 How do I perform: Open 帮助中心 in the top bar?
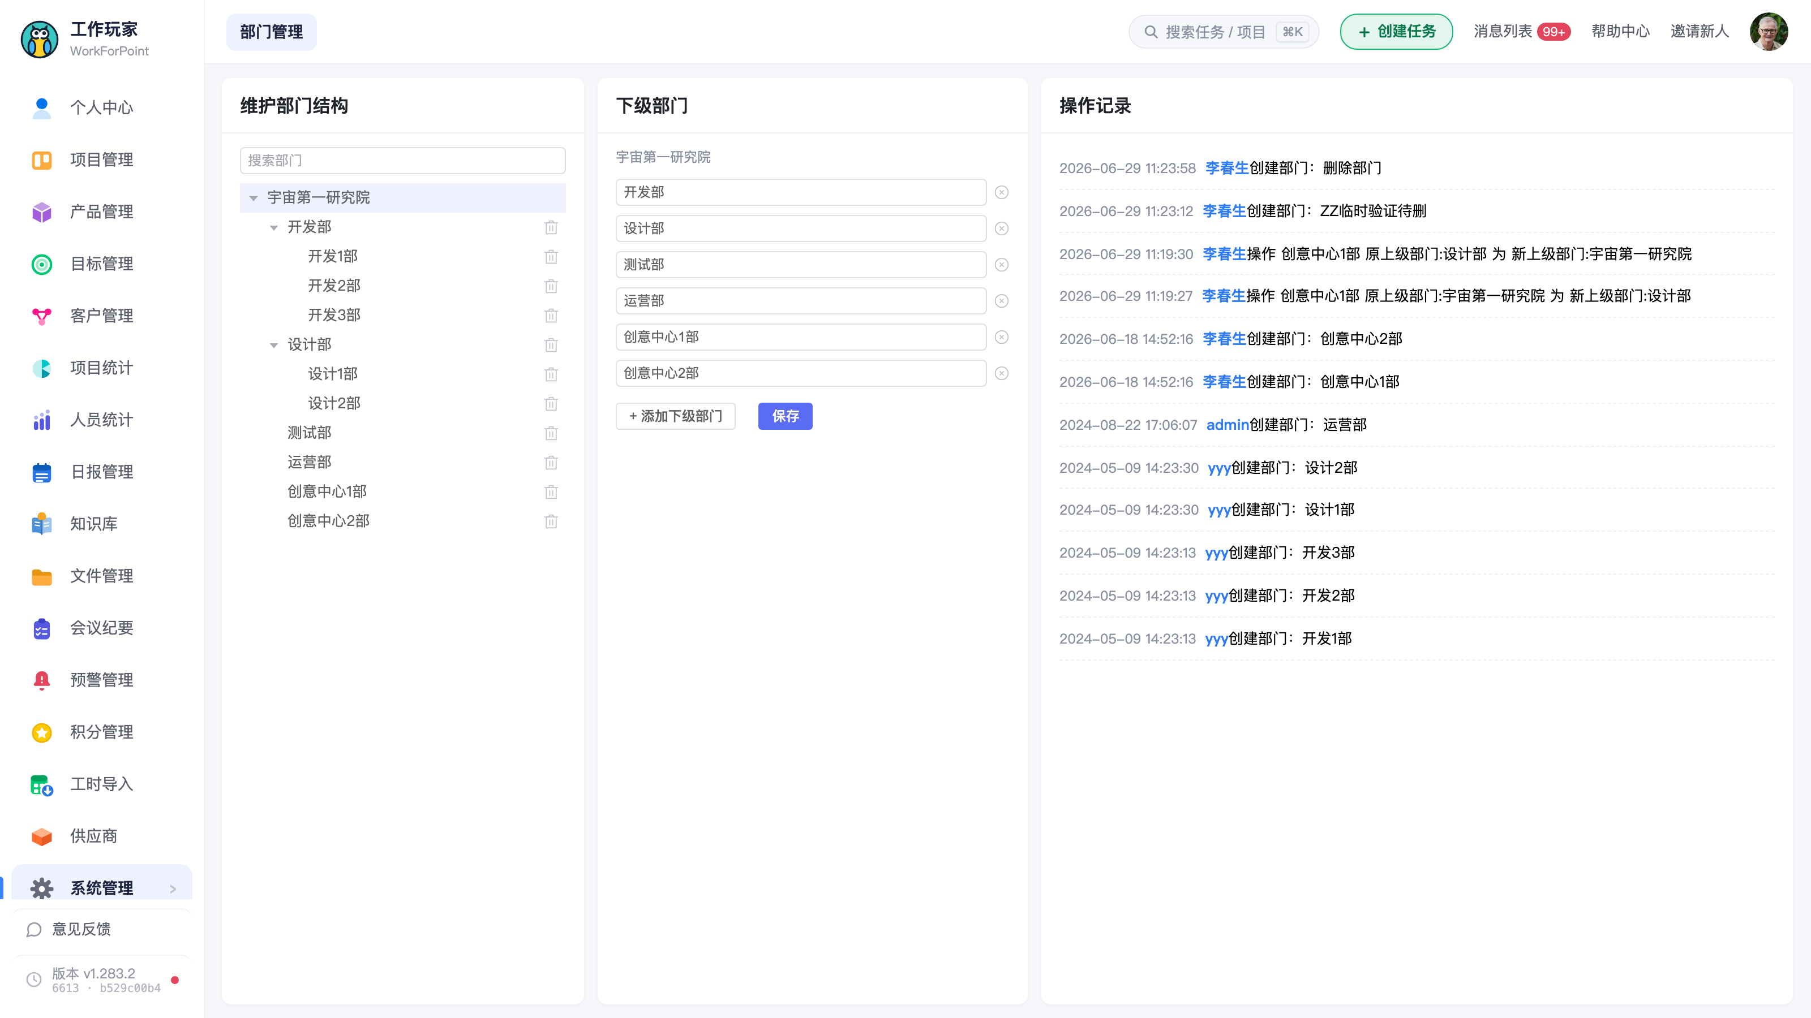click(x=1620, y=32)
